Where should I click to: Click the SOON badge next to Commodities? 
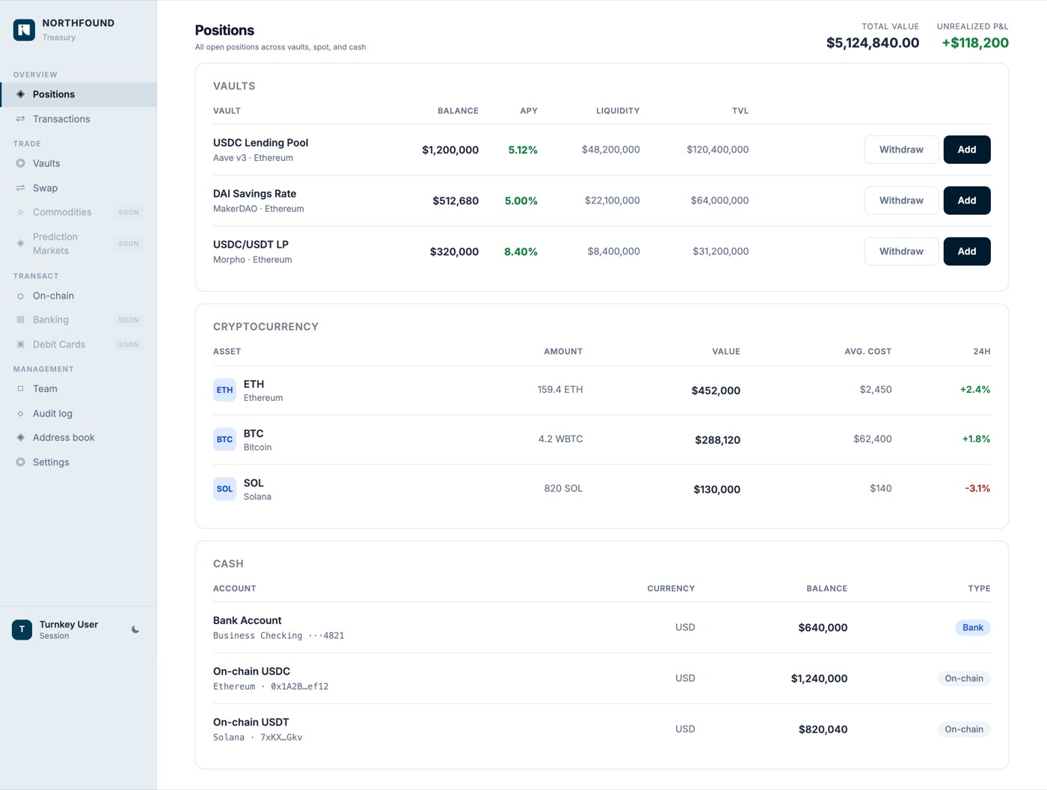pos(129,212)
